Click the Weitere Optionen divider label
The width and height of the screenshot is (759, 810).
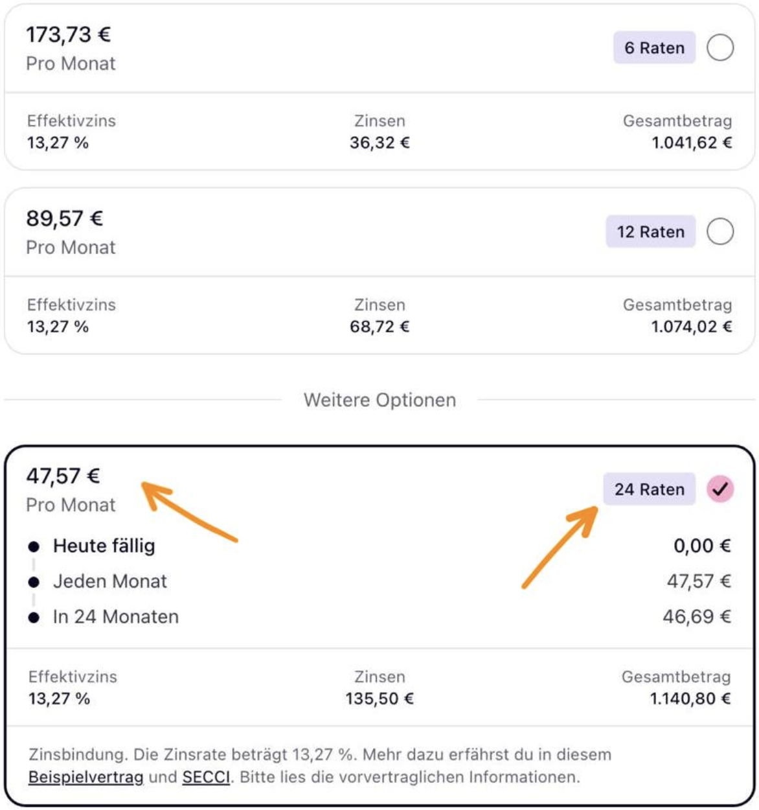379,400
